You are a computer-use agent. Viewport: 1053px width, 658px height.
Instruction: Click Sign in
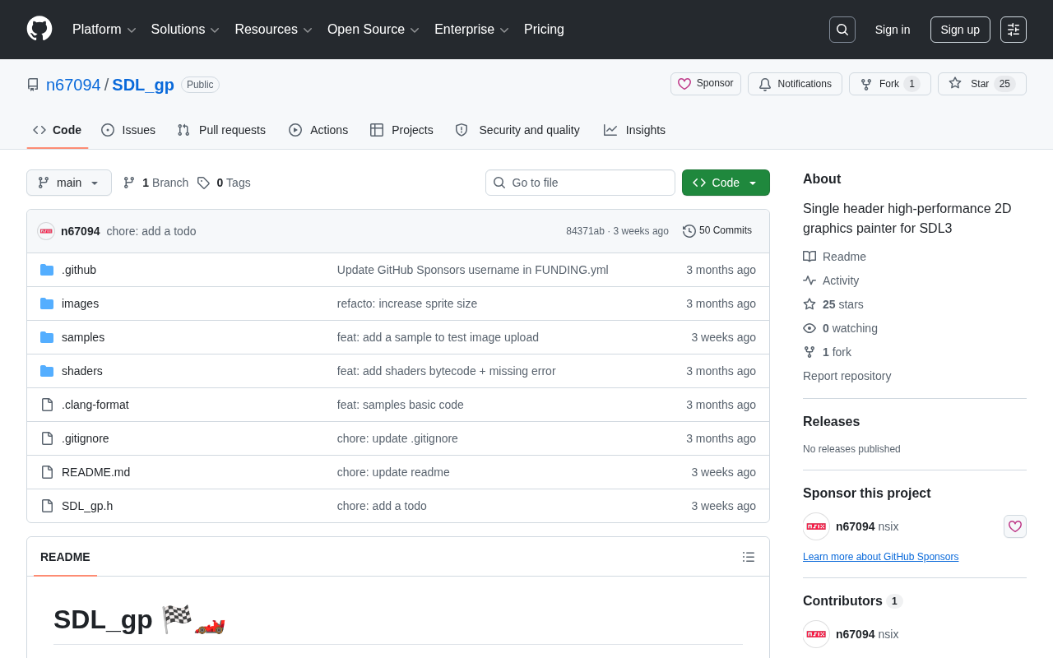click(893, 30)
